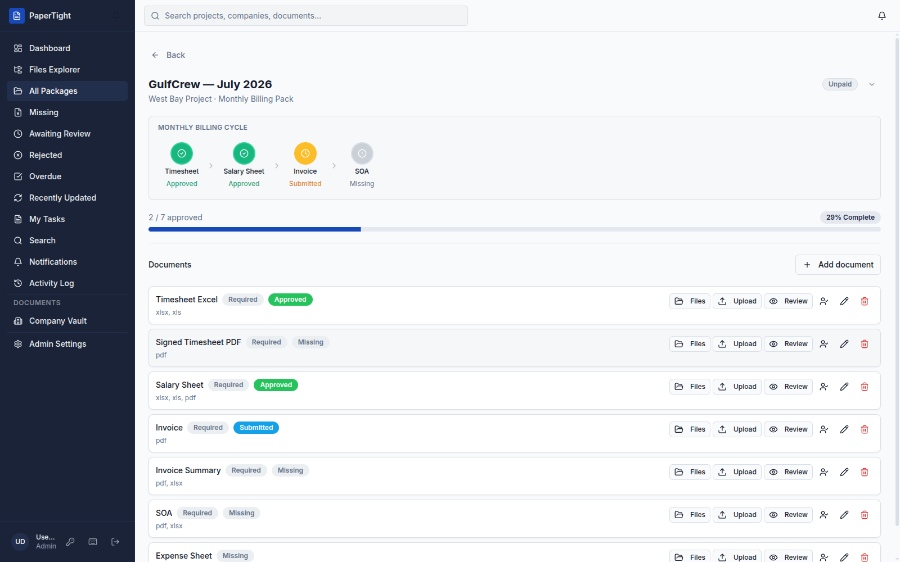Screen dimensions: 900x562
Task: Click the SOA missing step circle
Action: (362, 153)
